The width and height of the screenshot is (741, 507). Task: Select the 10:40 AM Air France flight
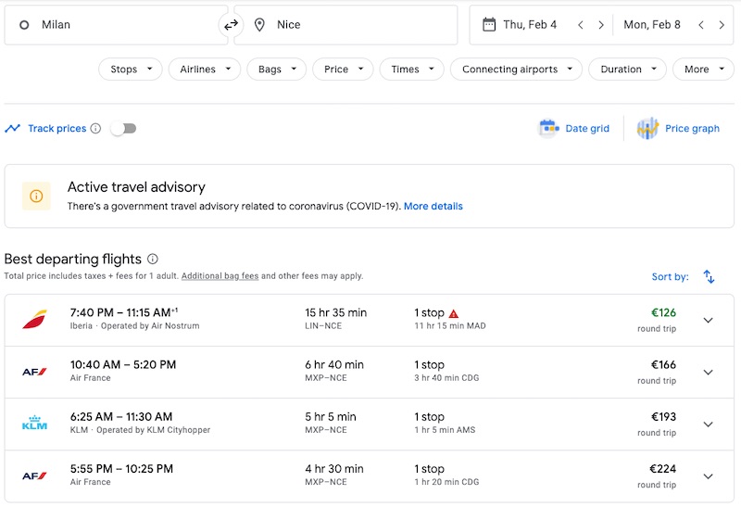pyautogui.click(x=369, y=373)
